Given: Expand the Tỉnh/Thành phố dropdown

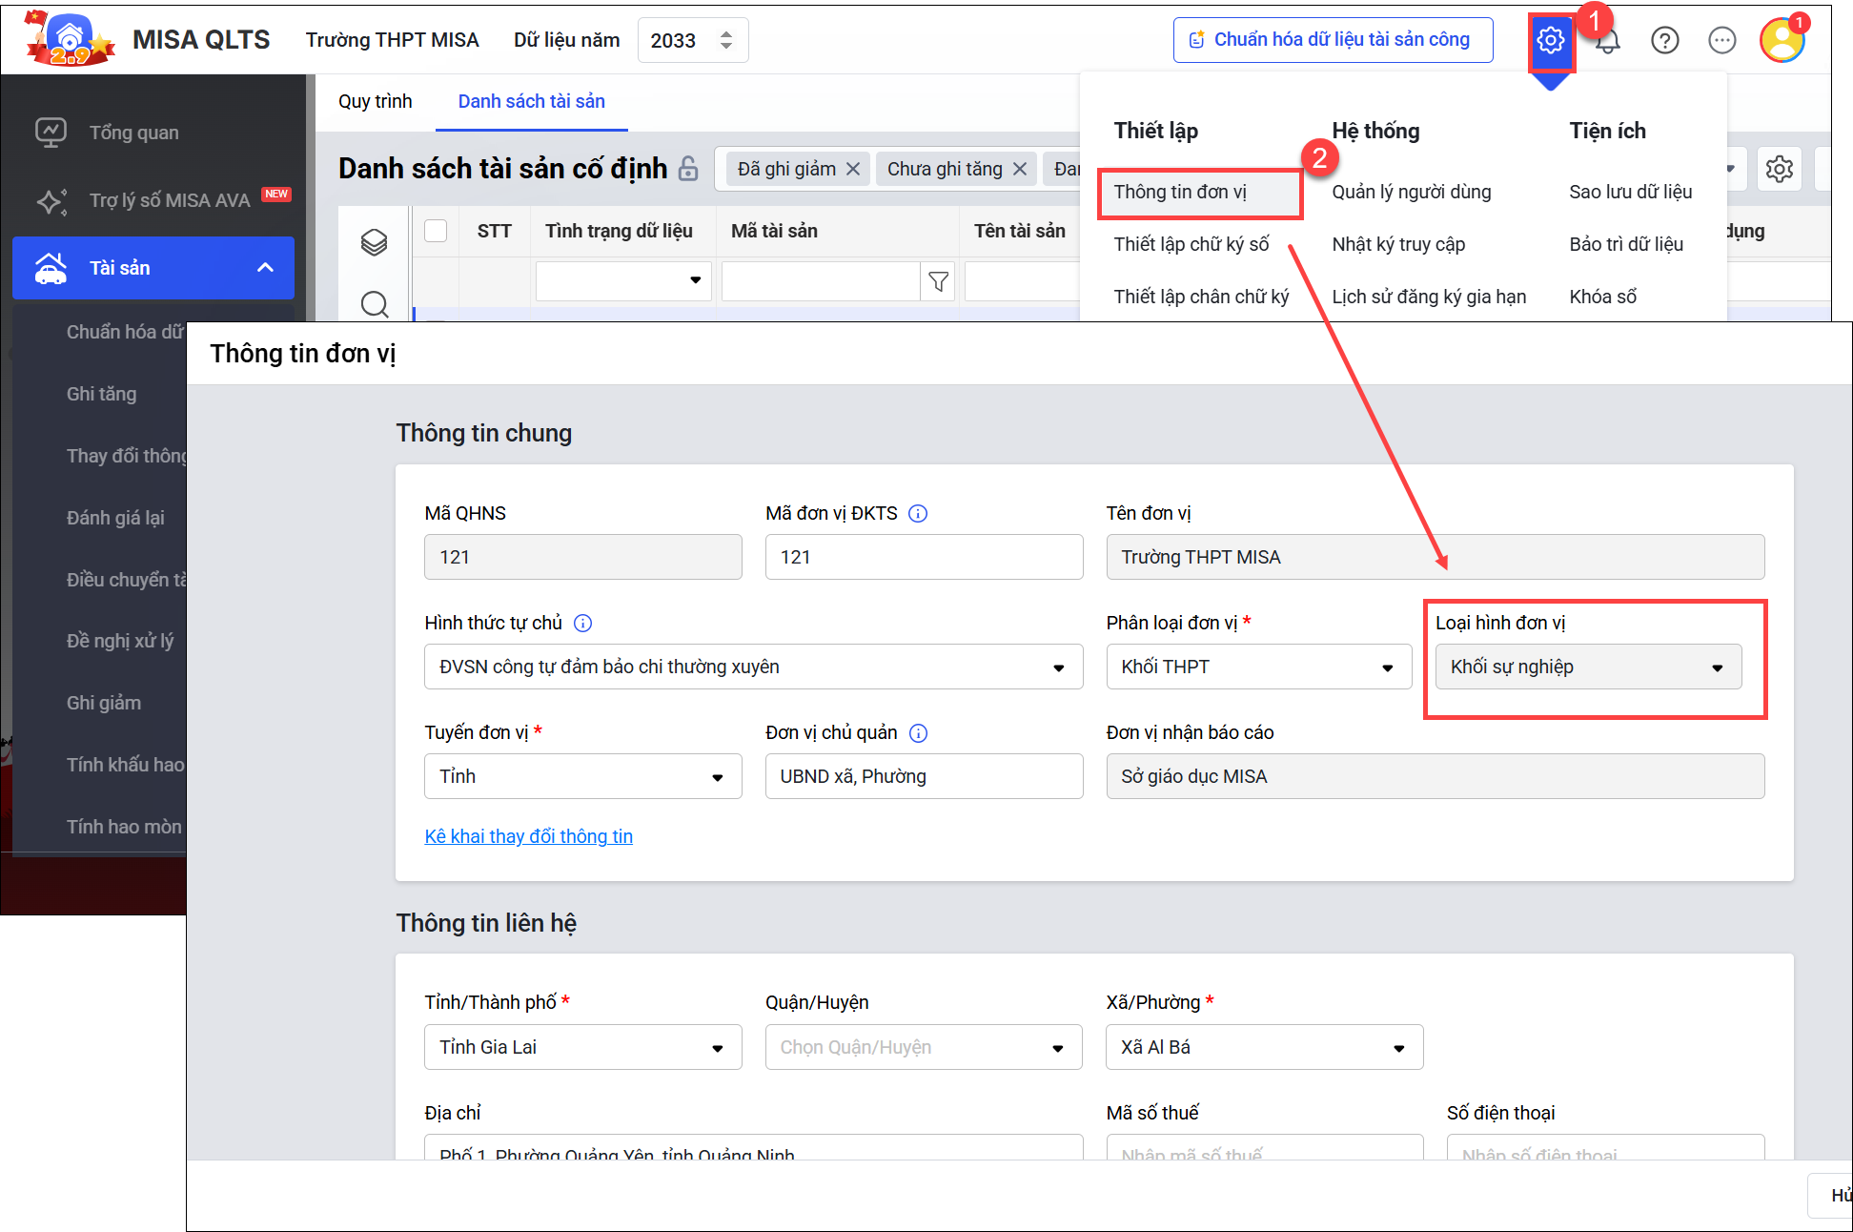Looking at the screenshot, I should click(x=582, y=1047).
